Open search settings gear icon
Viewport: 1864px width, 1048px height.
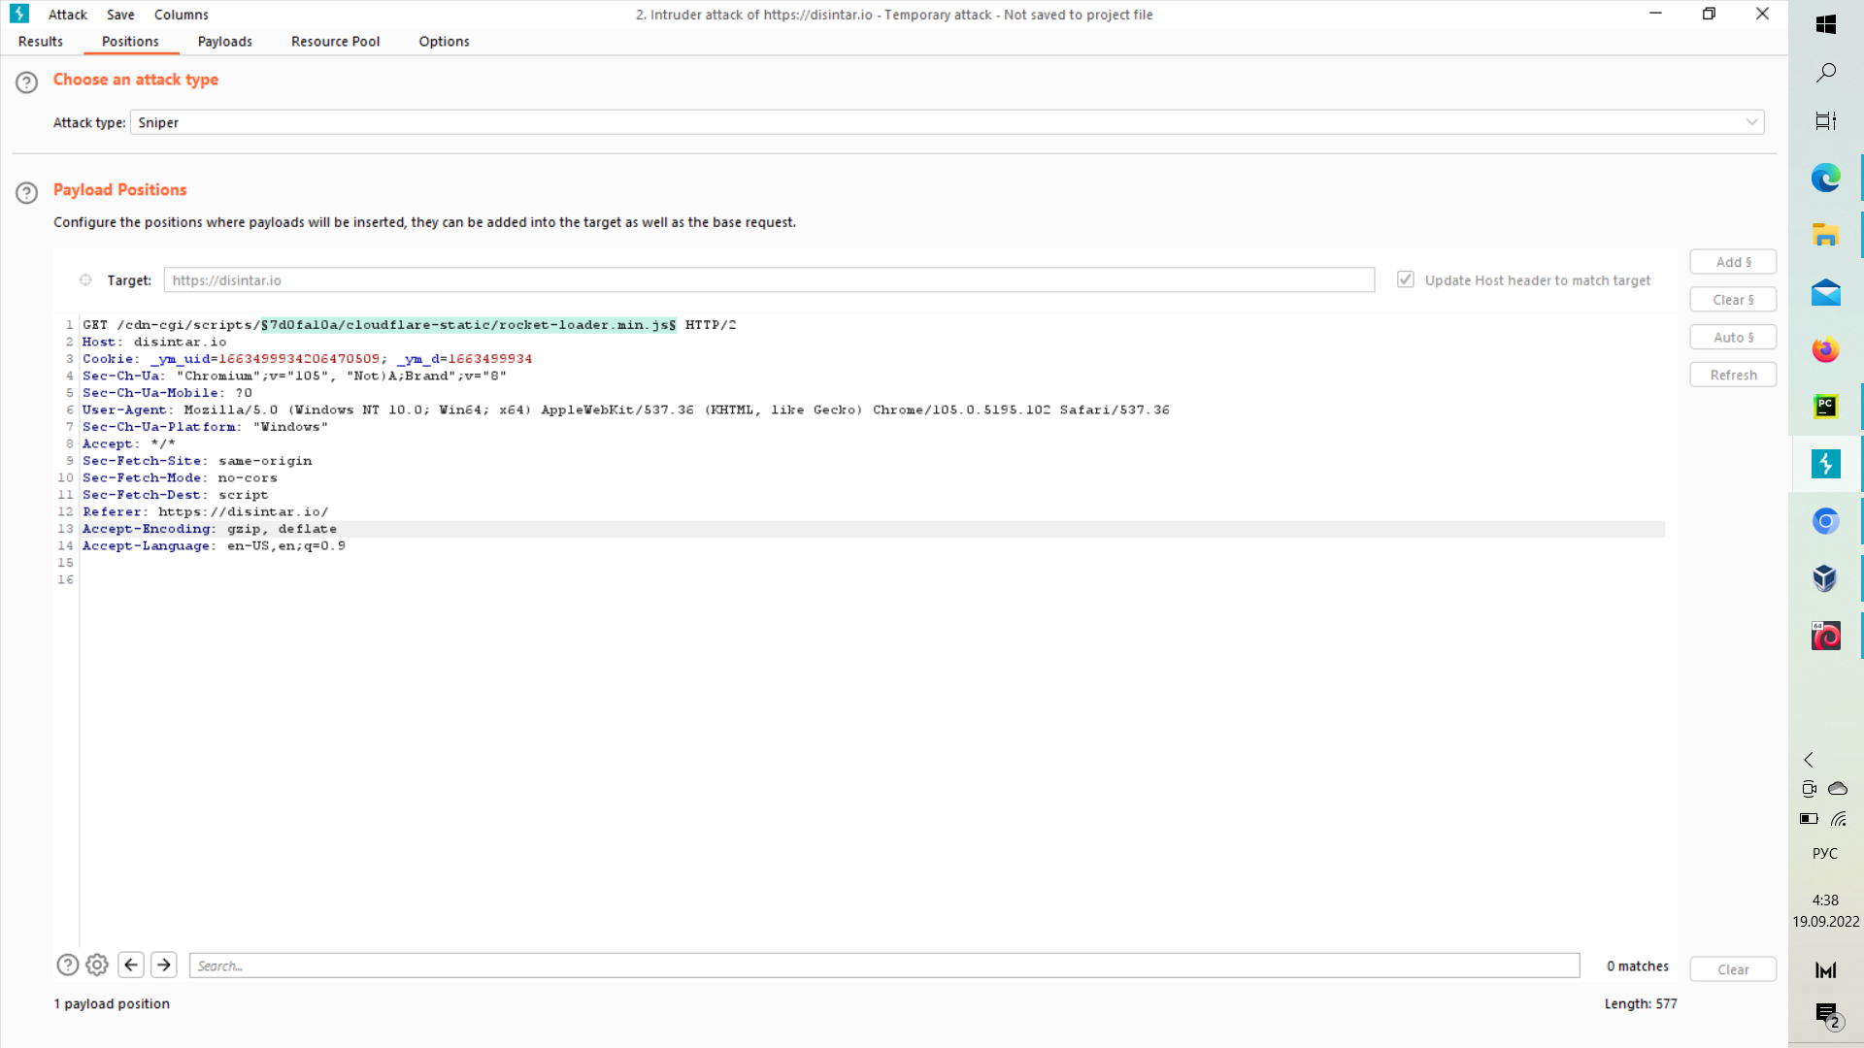[97, 966]
